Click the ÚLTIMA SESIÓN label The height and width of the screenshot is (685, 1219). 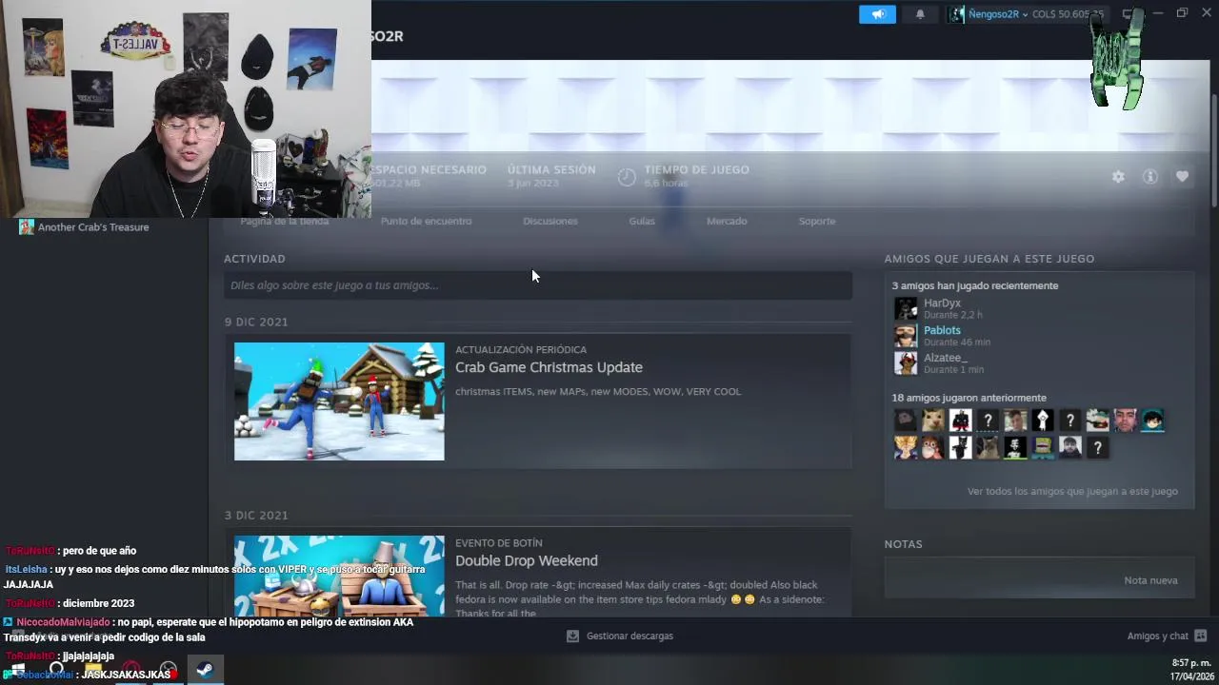coord(551,169)
